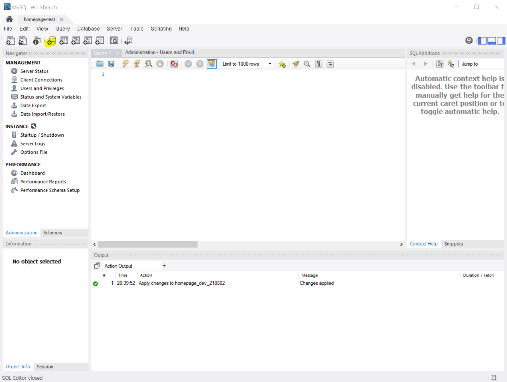Switch to the Snippets tab

click(453, 244)
